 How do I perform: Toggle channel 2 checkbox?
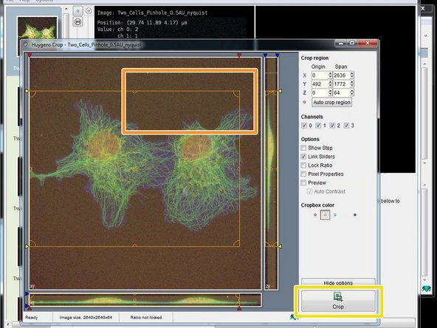pos(332,126)
